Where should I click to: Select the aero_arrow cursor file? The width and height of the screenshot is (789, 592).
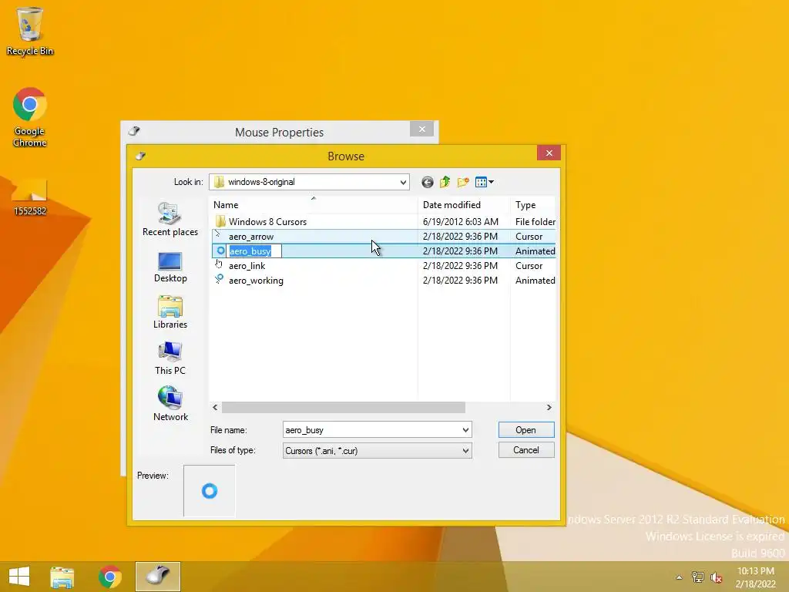[251, 237]
